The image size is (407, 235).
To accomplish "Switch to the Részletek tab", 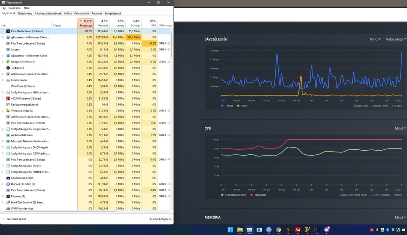I will [x=97, y=14].
